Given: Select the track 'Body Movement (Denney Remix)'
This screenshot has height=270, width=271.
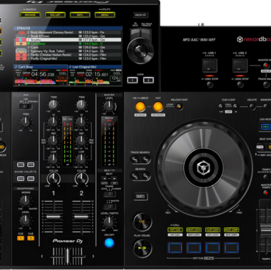Looking at the screenshot, I should (x=68, y=32).
